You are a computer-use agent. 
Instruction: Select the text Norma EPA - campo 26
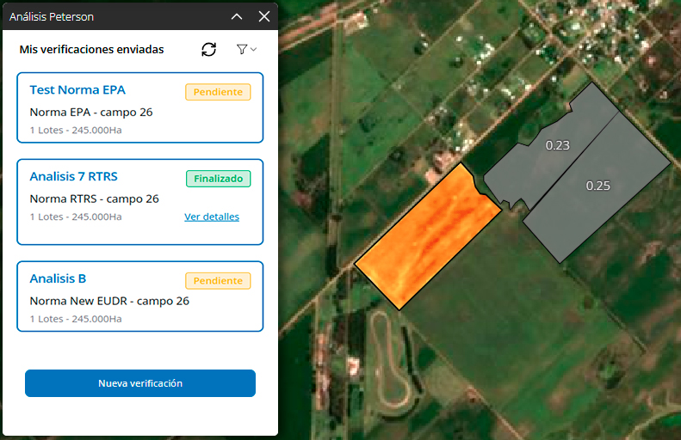(x=91, y=113)
